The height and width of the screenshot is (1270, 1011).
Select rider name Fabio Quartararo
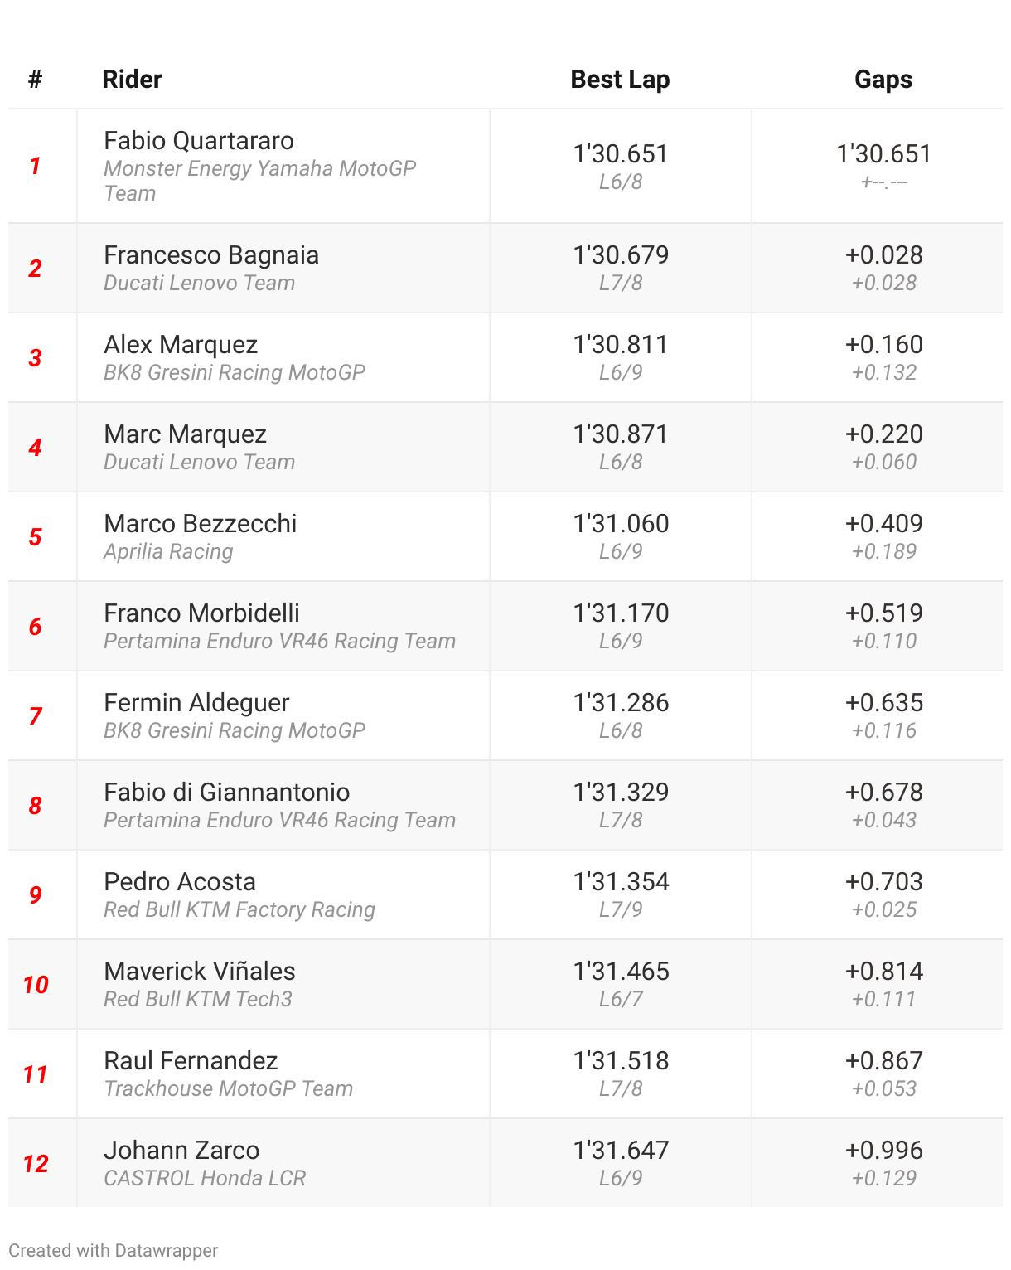199,141
